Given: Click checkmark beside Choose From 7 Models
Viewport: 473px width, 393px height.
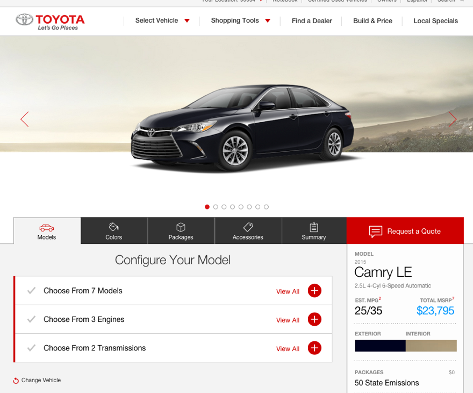Looking at the screenshot, I should click(31, 291).
